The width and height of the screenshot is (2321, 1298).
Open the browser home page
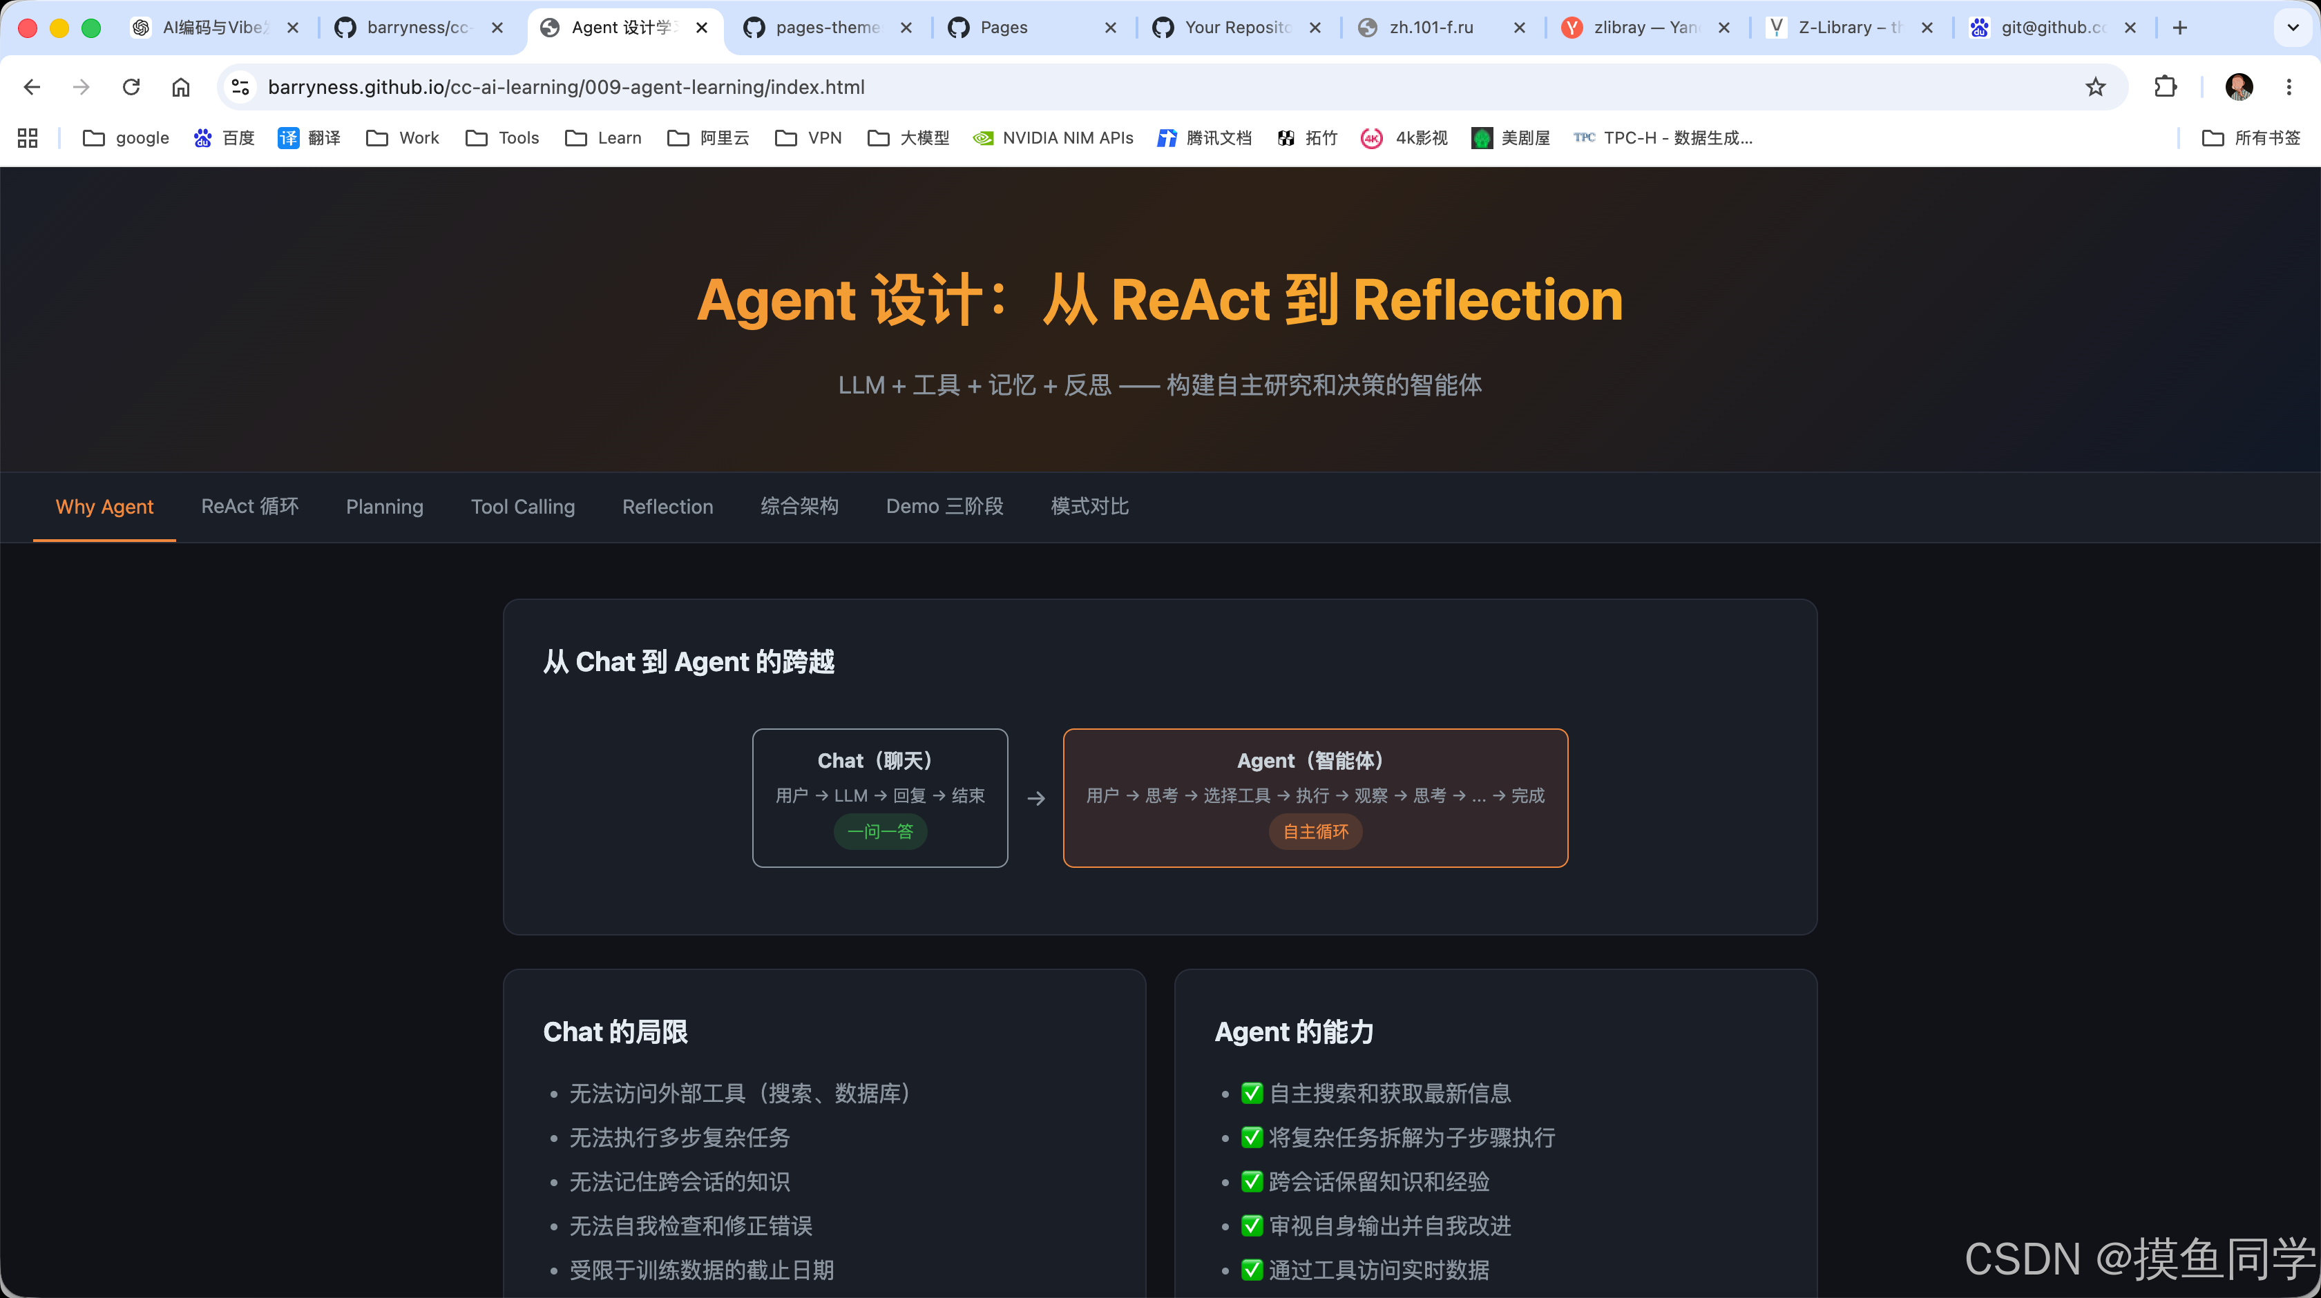point(181,86)
